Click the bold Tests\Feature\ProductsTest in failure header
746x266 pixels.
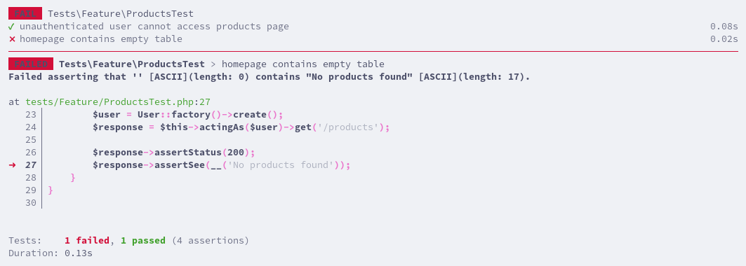(132, 64)
